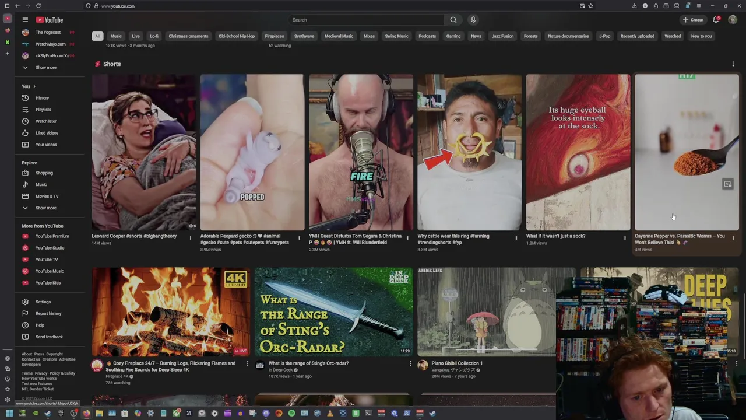This screenshot has height=420, width=746.
Task: Click into the YouTube search field
Action: pyautogui.click(x=366, y=20)
